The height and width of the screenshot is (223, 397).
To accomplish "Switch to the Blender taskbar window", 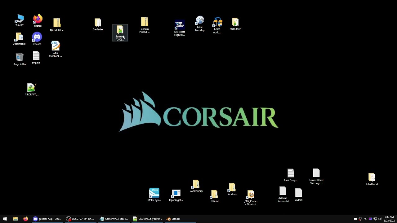I will 180,219.
